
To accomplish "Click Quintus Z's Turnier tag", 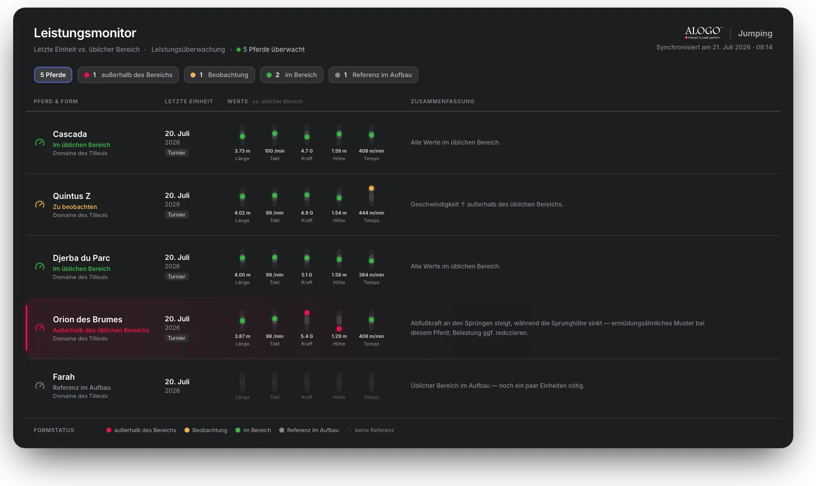I will [x=176, y=215].
